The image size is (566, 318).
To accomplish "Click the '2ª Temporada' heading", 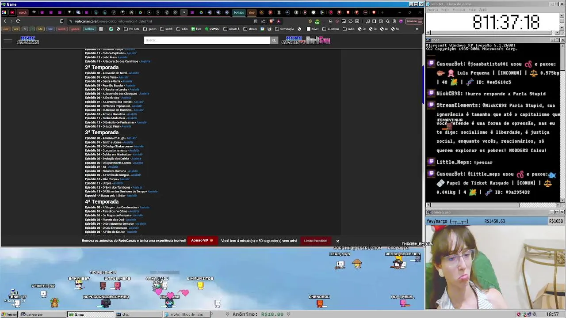I will pos(102,68).
